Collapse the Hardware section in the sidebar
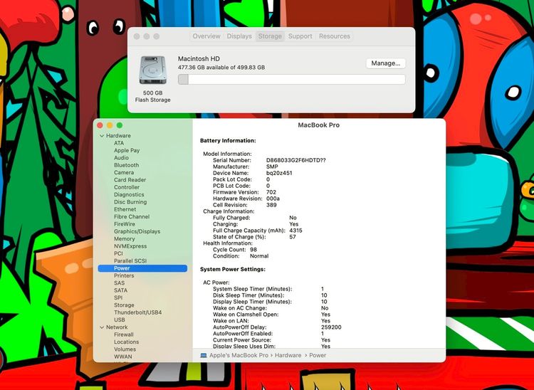This screenshot has width=534, height=390. (102, 136)
